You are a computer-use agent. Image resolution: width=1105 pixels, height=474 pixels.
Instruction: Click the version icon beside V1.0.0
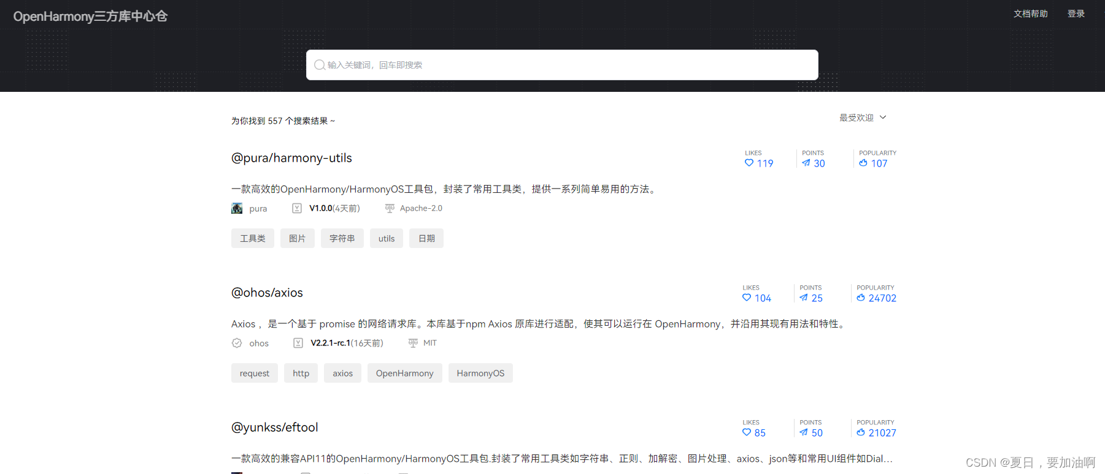pos(297,208)
